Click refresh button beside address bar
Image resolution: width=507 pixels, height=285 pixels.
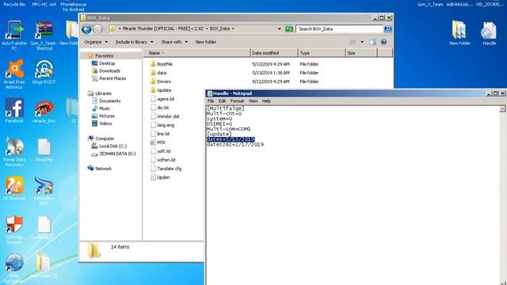click(x=289, y=29)
